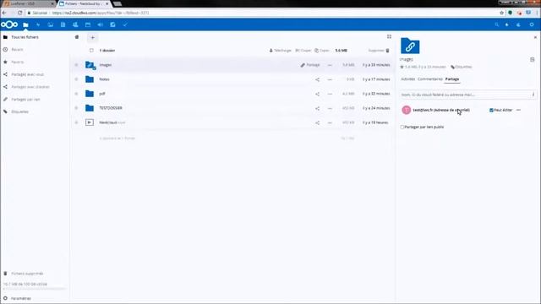
Task: Toggle the Peut éditer checkbox
Action: click(x=491, y=110)
